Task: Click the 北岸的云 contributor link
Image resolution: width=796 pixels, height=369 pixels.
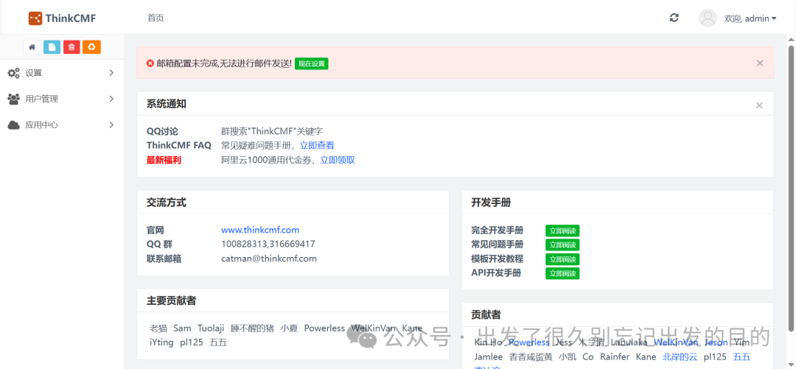Action: pos(680,356)
